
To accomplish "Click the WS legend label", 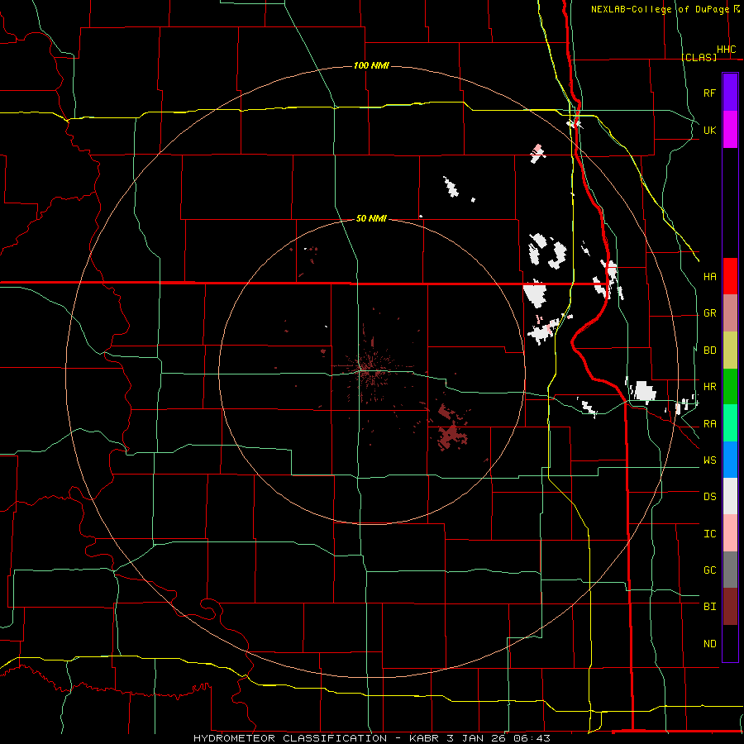I will pyautogui.click(x=710, y=460).
